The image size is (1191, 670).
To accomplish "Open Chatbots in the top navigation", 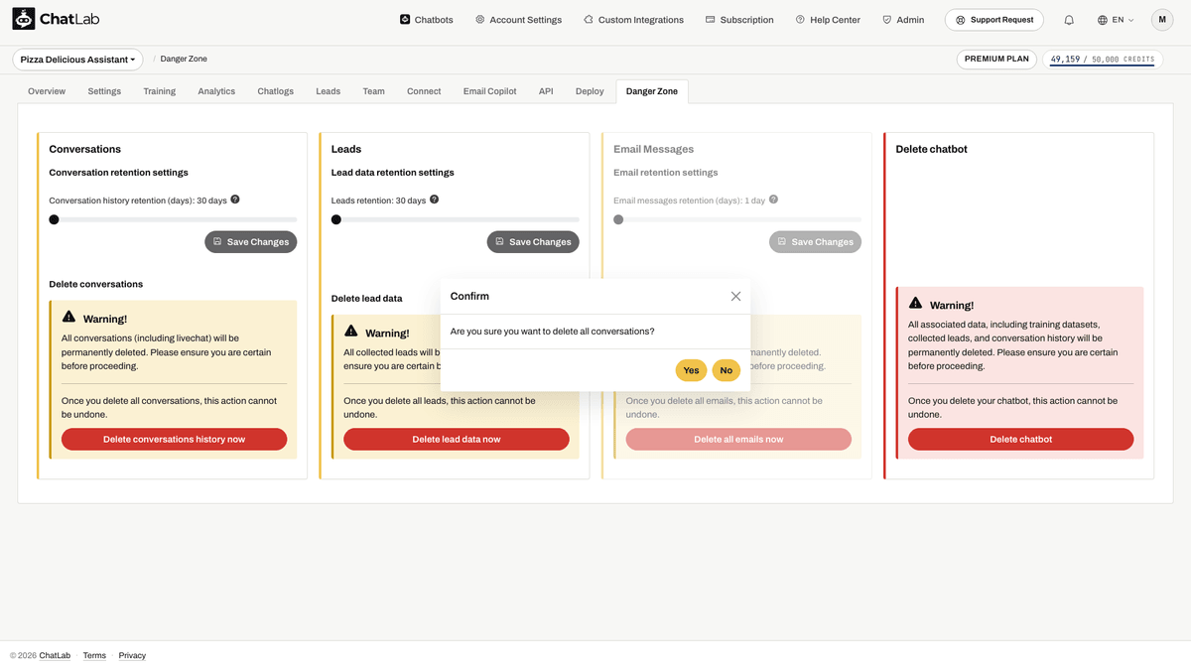I will pyautogui.click(x=426, y=20).
